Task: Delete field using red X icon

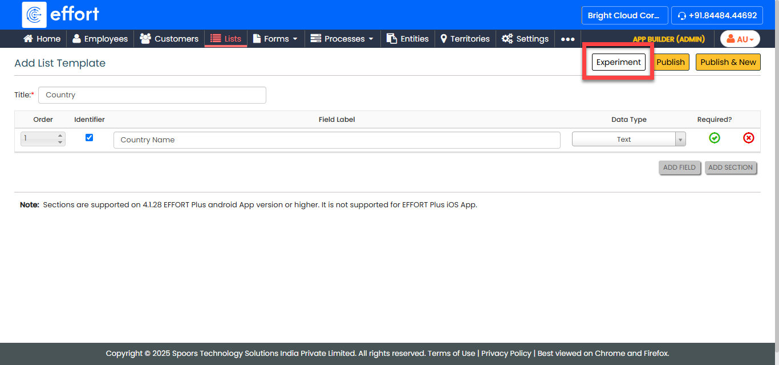Action: coord(748,138)
